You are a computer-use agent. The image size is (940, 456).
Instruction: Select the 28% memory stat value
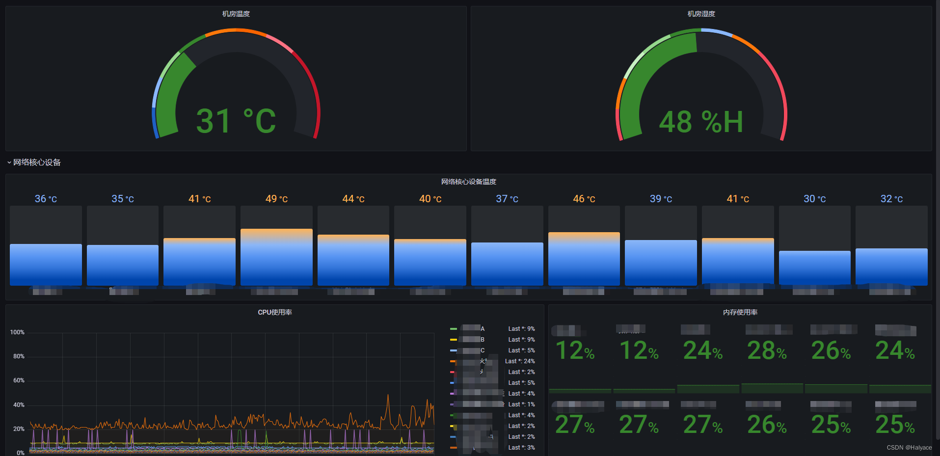766,350
